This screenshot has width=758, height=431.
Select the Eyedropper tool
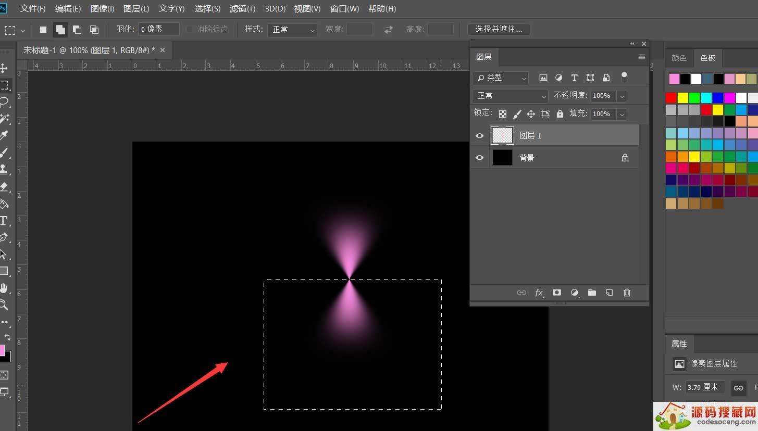pyautogui.click(x=4, y=136)
